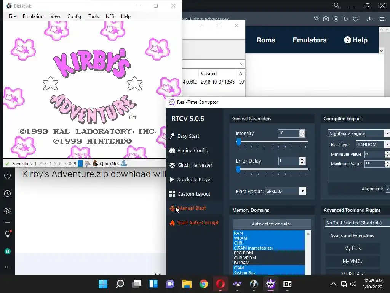
Task: Open BizHawk File menu
Action: click(x=12, y=16)
